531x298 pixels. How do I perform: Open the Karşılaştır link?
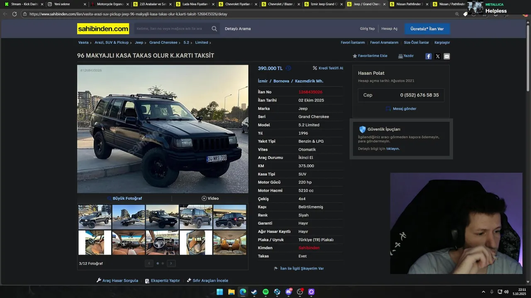pos(442,43)
